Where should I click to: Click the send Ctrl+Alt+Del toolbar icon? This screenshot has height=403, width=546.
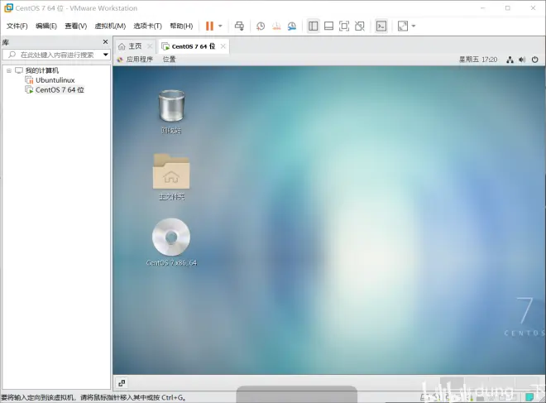coord(239,26)
